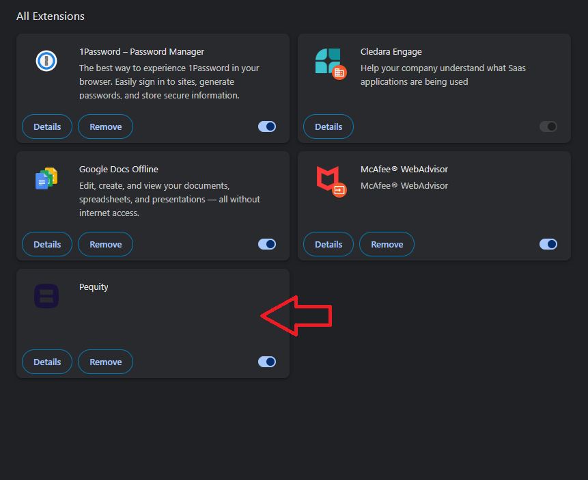Disable the 1Password extension toggle
Viewport: 588px width, 480px height.
267,126
